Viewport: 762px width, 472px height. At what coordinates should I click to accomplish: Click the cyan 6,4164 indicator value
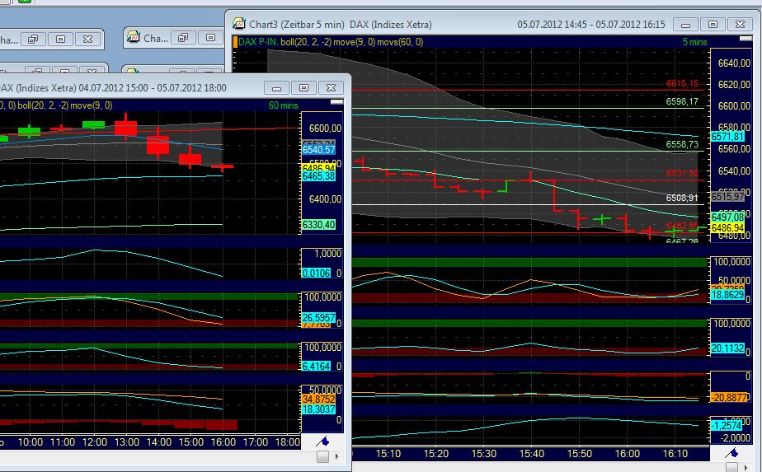tap(317, 367)
